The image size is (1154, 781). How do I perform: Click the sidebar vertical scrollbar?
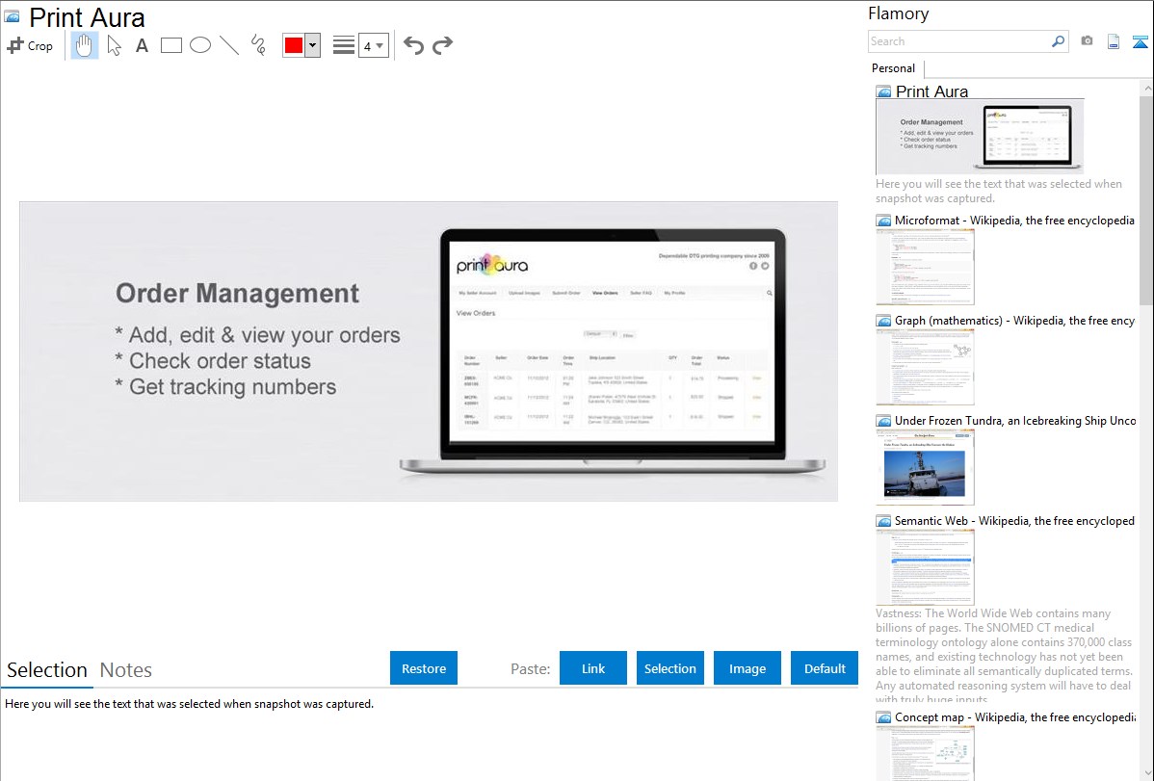click(1146, 199)
